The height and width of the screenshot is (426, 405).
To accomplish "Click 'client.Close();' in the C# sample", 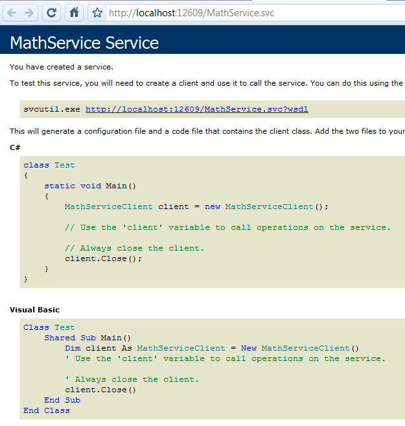I will (x=103, y=258).
